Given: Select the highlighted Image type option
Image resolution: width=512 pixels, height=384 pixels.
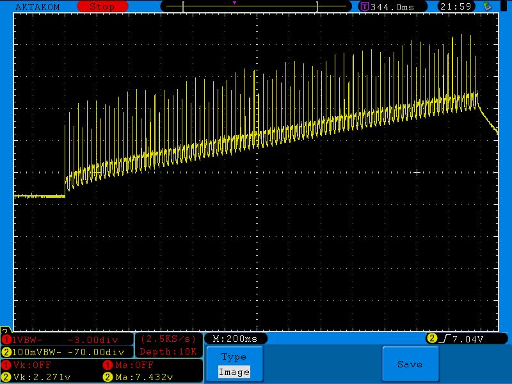Looking at the screenshot, I should click(x=234, y=372).
